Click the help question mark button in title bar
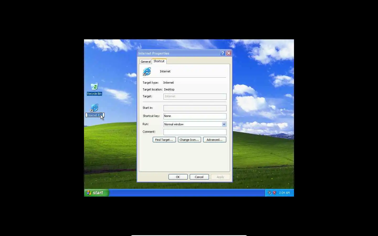Image resolution: width=378 pixels, height=236 pixels. [223, 53]
